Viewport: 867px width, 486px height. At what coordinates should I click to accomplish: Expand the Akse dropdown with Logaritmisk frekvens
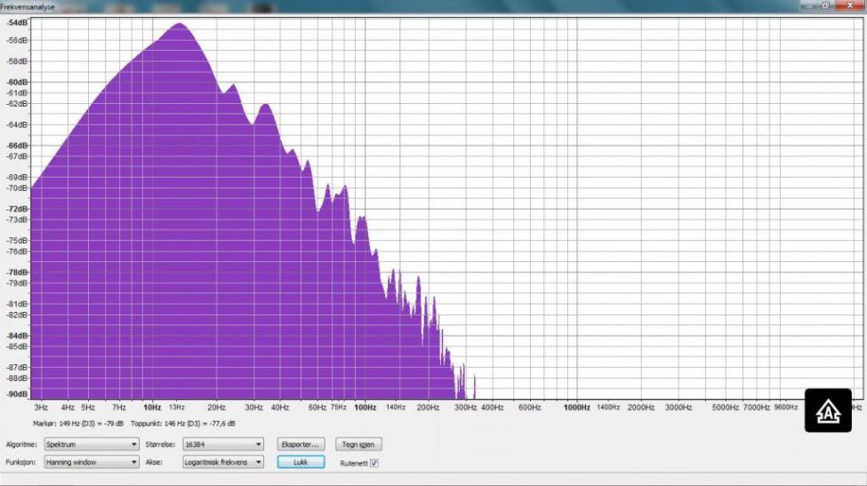click(222, 462)
